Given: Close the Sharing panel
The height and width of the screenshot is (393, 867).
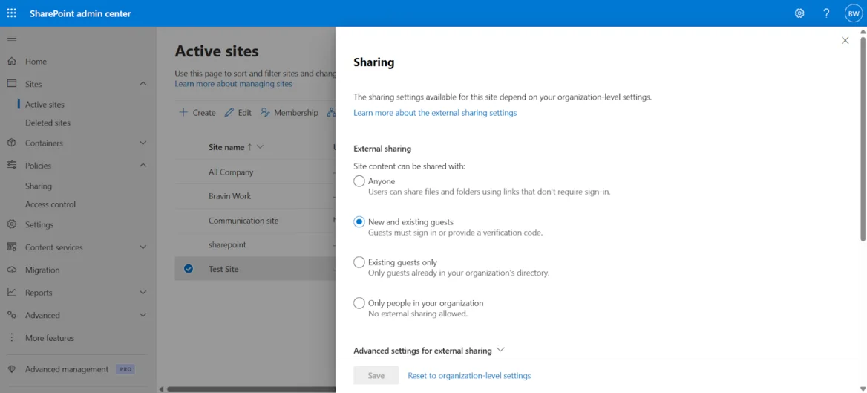Looking at the screenshot, I should tap(845, 41).
